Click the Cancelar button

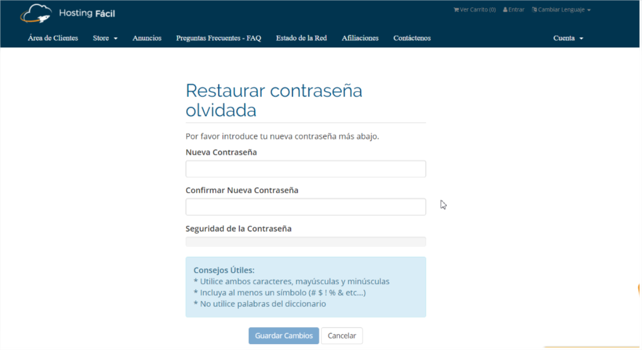coord(342,336)
